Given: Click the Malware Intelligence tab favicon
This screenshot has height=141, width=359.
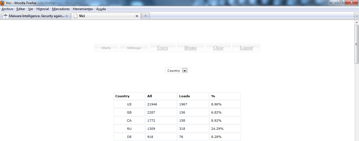Looking at the screenshot, I should click(5, 16).
